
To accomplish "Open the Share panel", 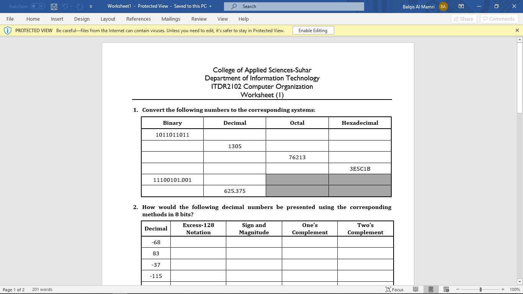I will tap(464, 19).
